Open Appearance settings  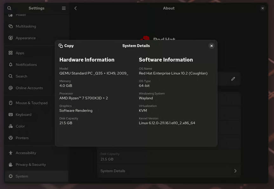click(x=37, y=38)
